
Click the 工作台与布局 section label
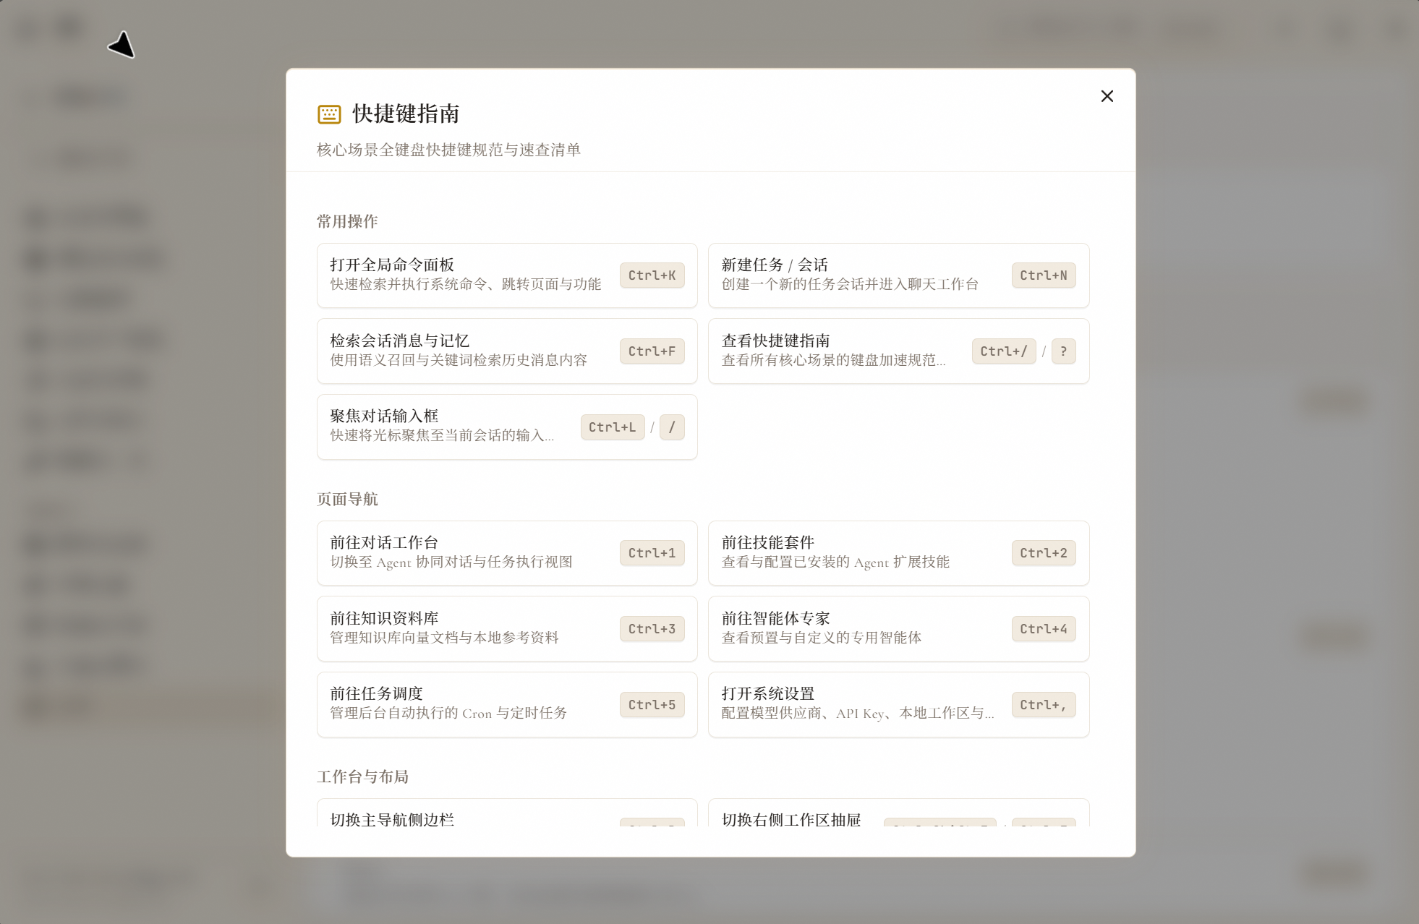(x=362, y=777)
